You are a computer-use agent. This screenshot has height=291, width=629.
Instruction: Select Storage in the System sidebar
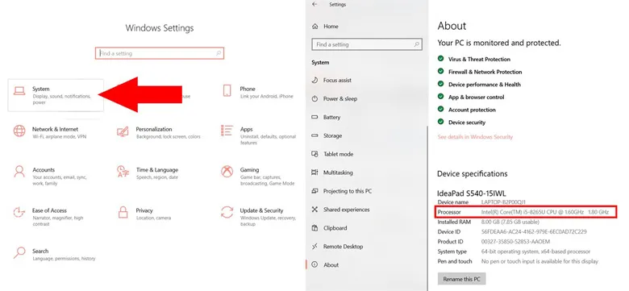click(332, 135)
